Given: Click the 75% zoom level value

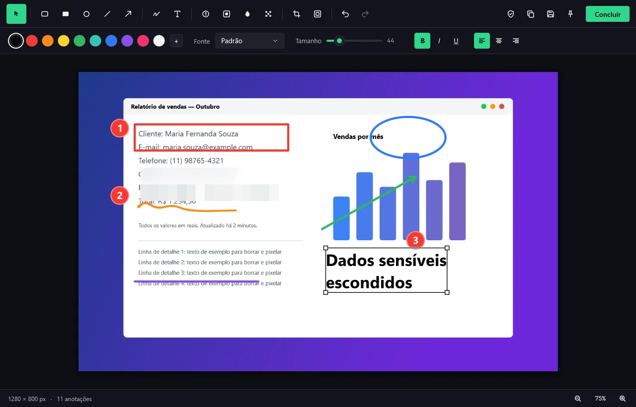Looking at the screenshot, I should tap(600, 399).
